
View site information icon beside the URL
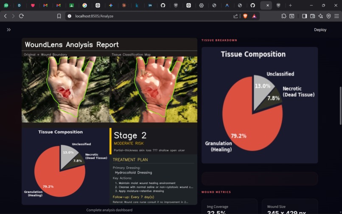point(69,16)
